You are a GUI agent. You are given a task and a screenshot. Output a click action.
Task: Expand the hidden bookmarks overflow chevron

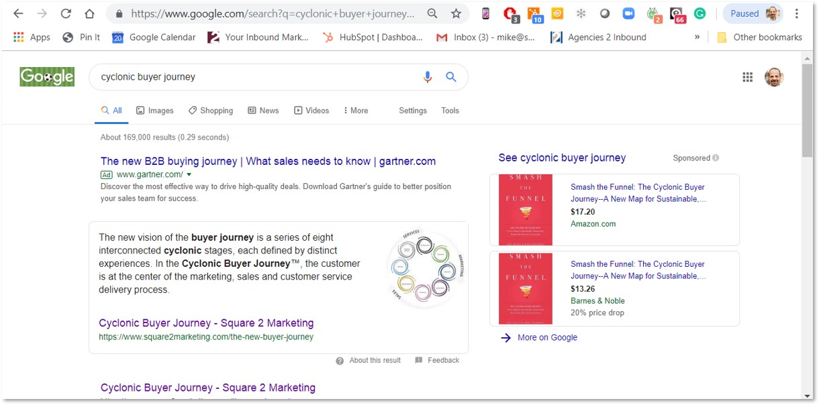tap(697, 38)
